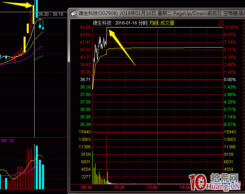245x194 pixels.
Task: Click the 13:00 time axis label
Action: [152, 187]
